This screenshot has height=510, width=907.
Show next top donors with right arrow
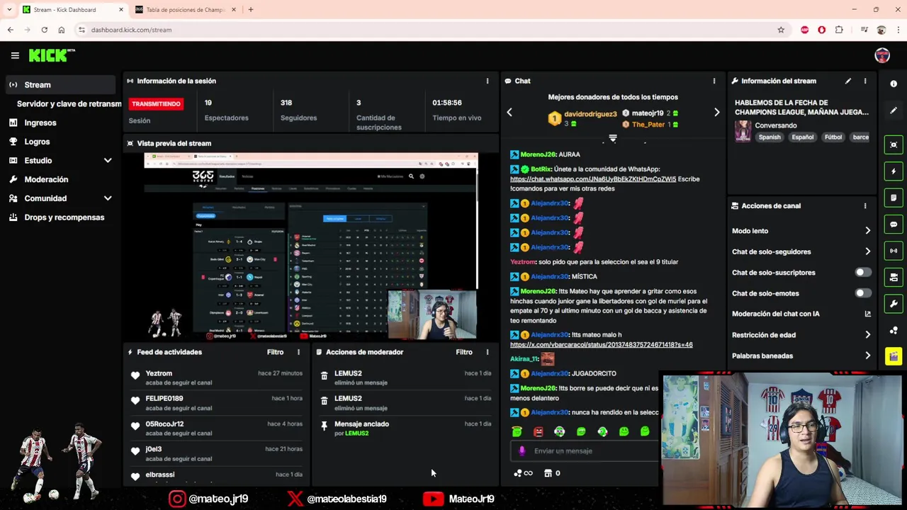[x=716, y=112]
